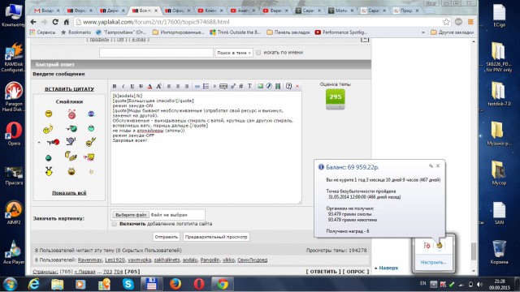This screenshot has width=520, height=292.
Task: Click the hash (#) icon in the editor toolbar
Action: click(x=241, y=86)
